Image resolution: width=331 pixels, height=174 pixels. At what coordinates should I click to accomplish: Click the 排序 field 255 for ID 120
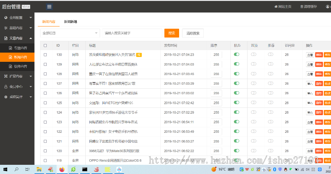tap(216, 151)
